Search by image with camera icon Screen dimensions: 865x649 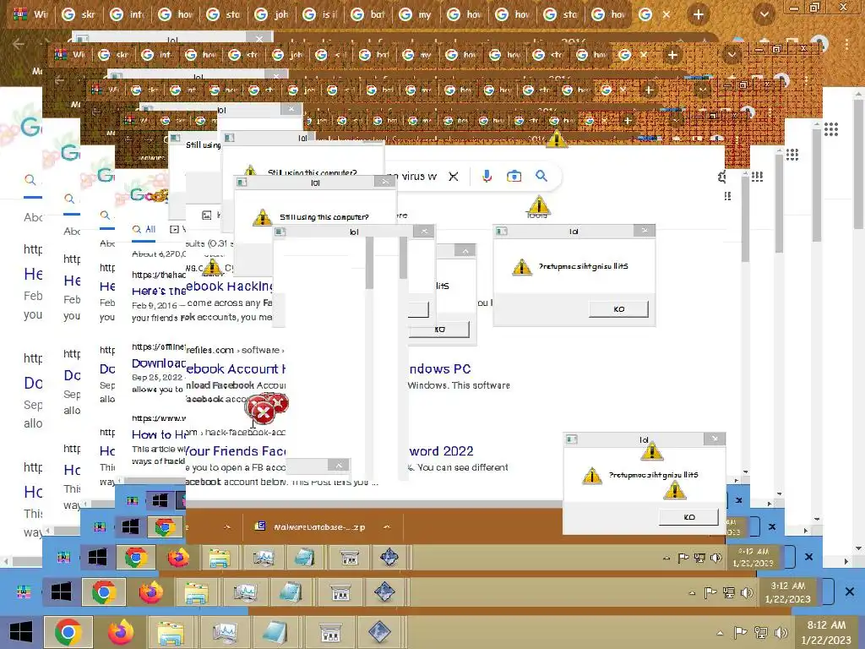514,176
